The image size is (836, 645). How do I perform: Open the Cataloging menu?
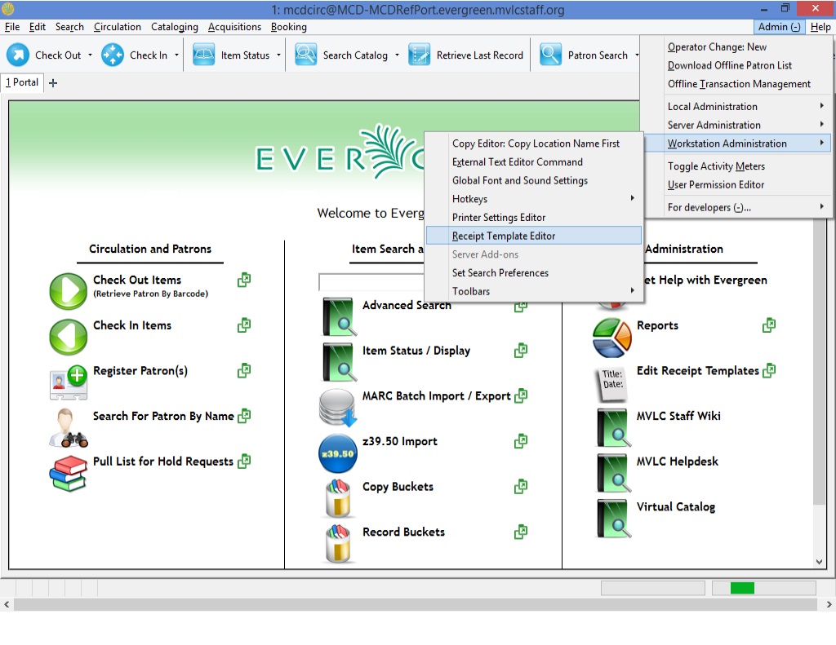coord(175,27)
